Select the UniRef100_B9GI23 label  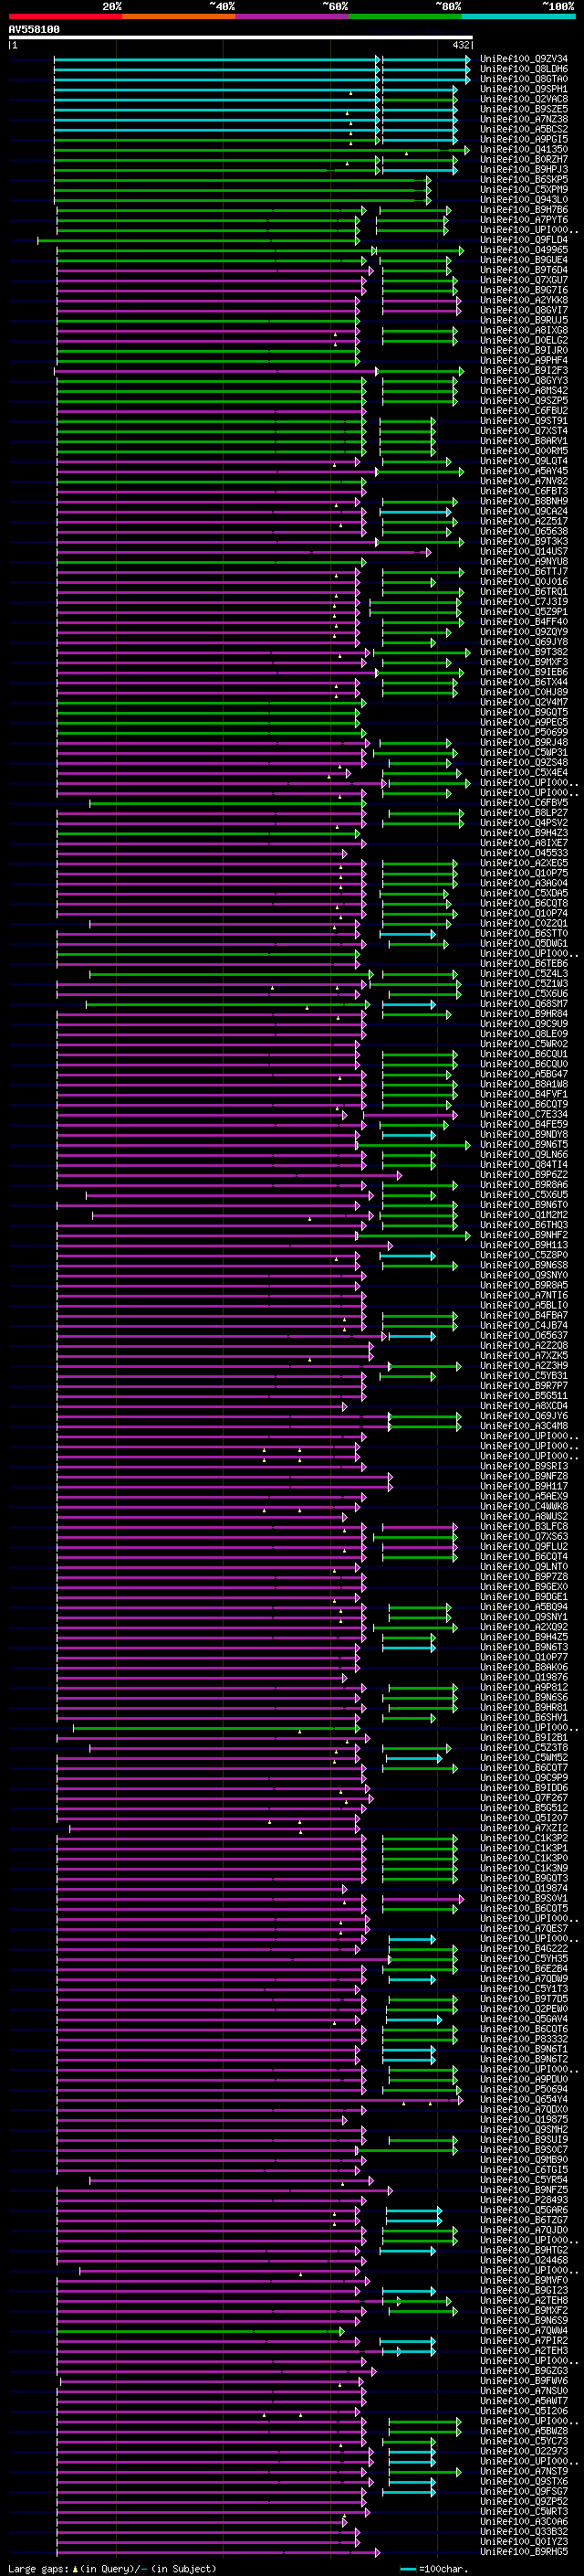pyautogui.click(x=524, y=2291)
